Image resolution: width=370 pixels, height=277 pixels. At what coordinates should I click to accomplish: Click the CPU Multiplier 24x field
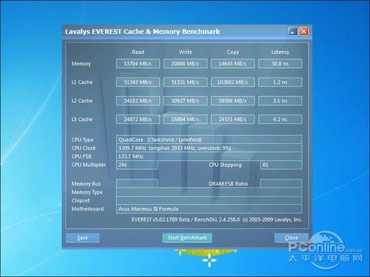point(137,165)
